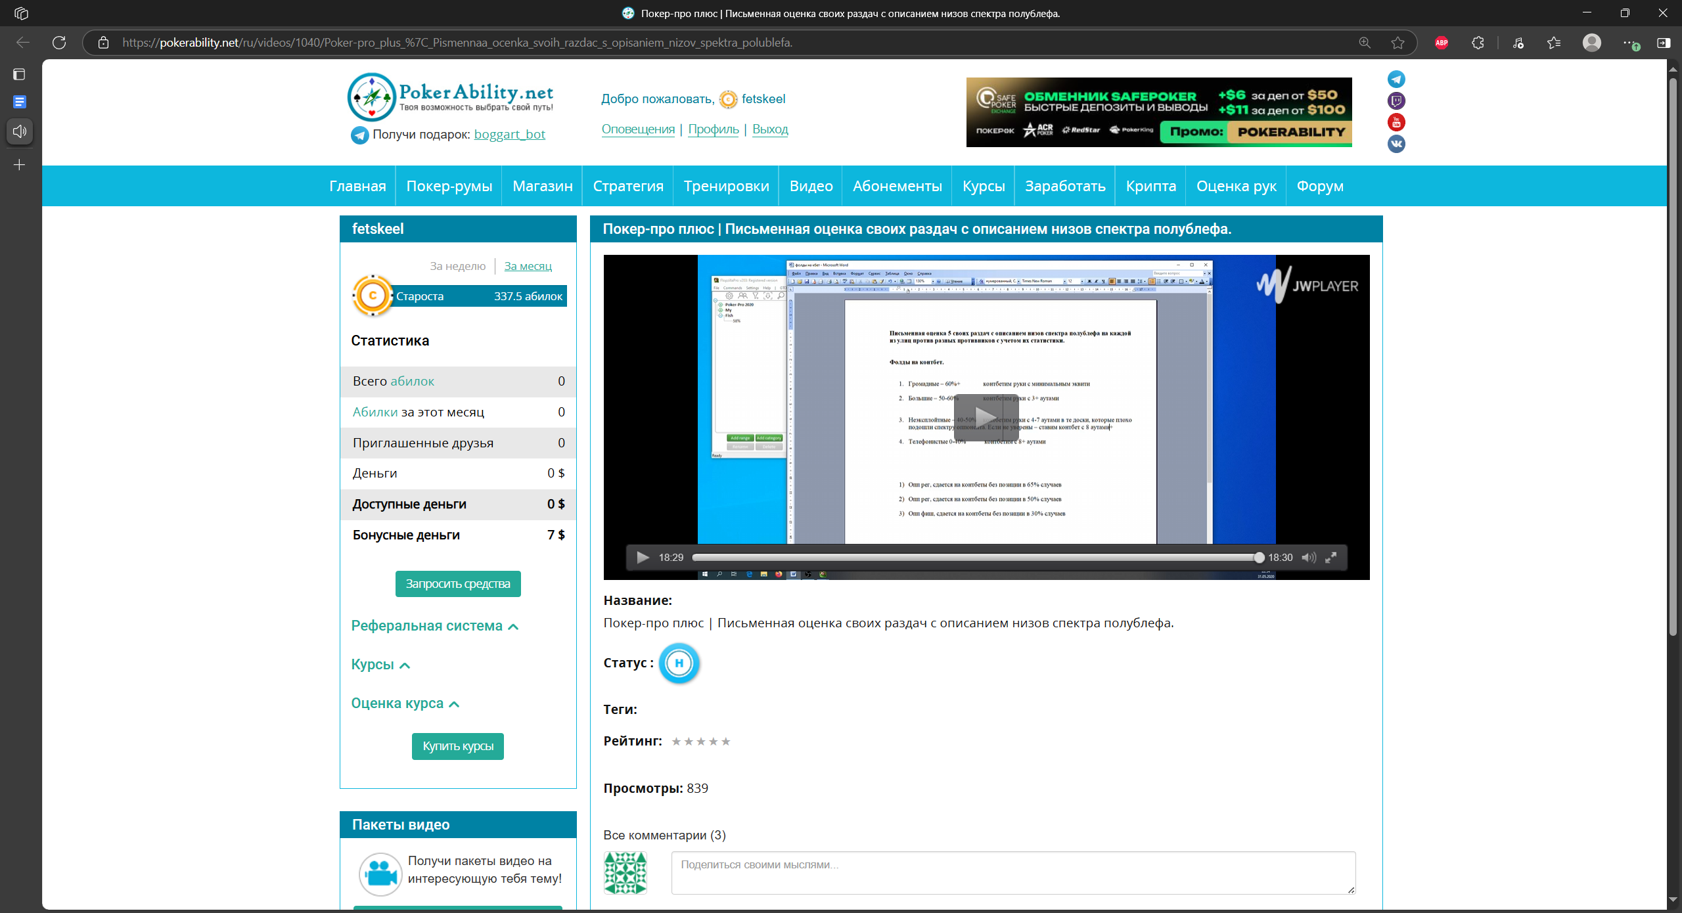Click the browser back arrow
This screenshot has height=913, width=1682.
(x=23, y=43)
